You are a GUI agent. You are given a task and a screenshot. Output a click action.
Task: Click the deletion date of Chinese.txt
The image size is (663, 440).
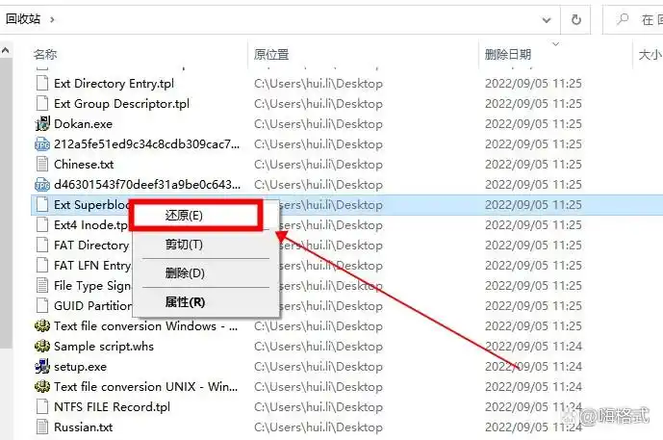533,165
